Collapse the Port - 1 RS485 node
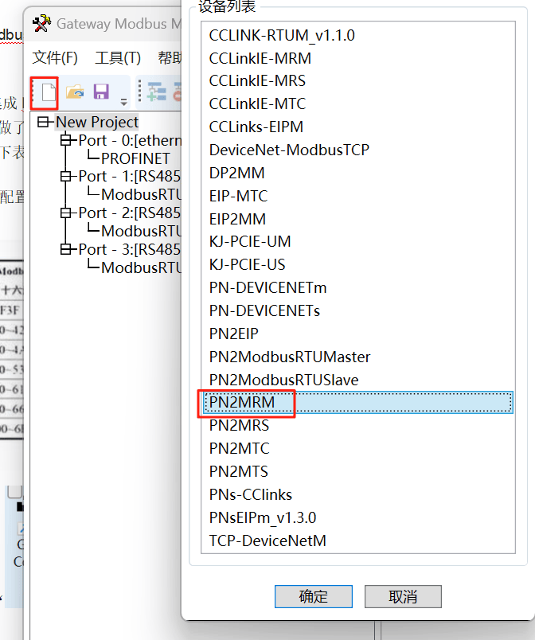This screenshot has width=535, height=640. point(65,177)
